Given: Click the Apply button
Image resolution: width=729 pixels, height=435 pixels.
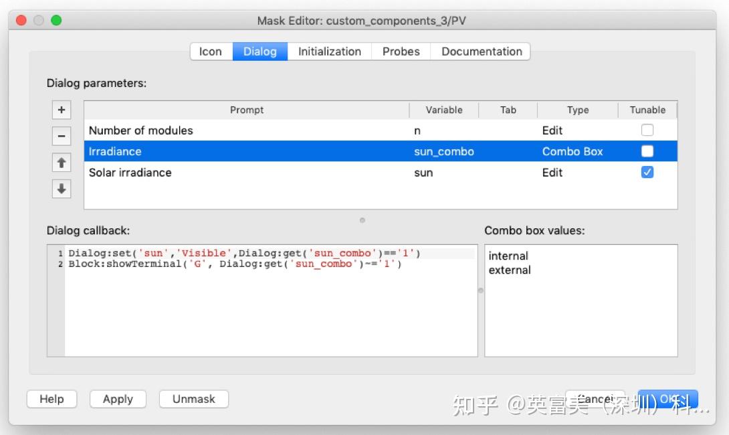Looking at the screenshot, I should tap(118, 399).
